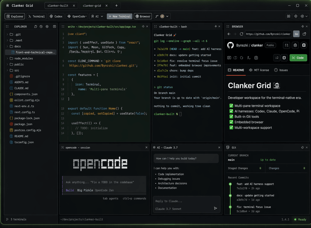This screenshot has width=311, height=228.
Task: Expand the AI dropdown in toolbar
Action: pyautogui.click(x=97, y=16)
